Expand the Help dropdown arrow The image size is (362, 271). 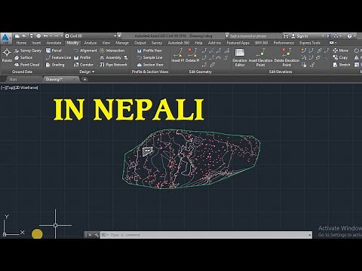point(354,36)
